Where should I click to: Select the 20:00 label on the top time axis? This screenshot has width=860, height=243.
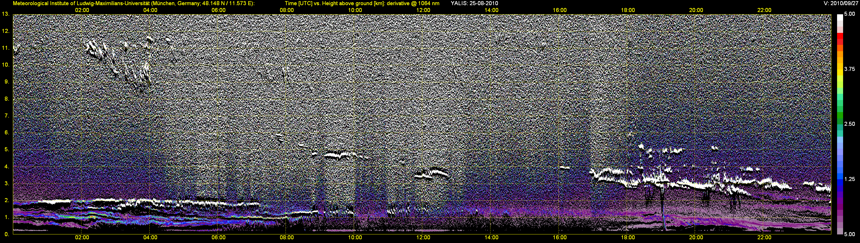(696, 10)
